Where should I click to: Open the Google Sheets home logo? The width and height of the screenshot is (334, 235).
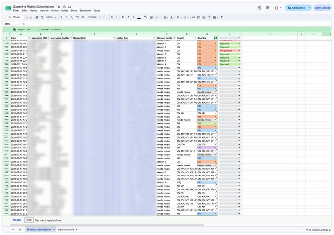click(8, 8)
